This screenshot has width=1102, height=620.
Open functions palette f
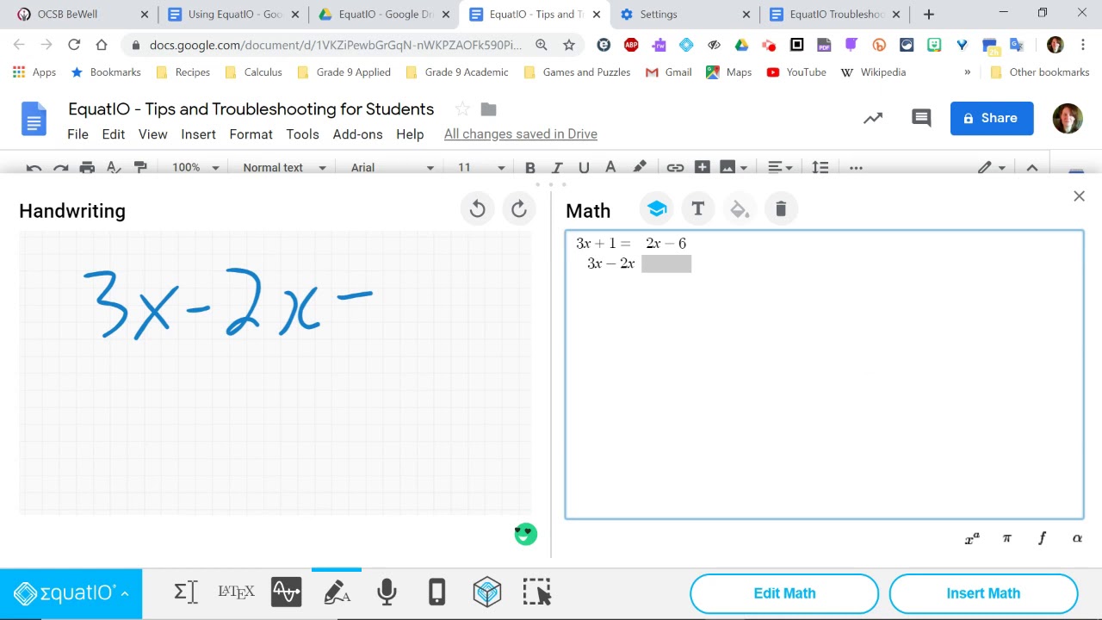coord(1042,538)
